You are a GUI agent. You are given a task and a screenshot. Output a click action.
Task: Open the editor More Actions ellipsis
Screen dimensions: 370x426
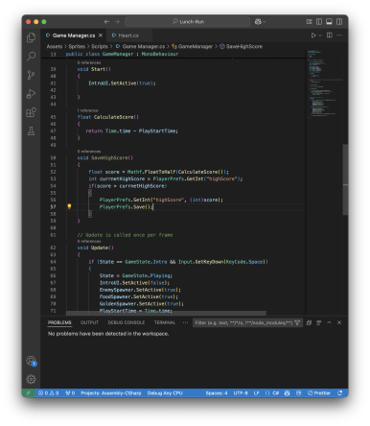click(x=339, y=35)
